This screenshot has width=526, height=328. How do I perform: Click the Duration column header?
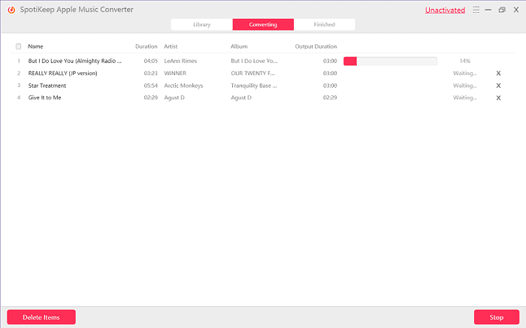(147, 47)
